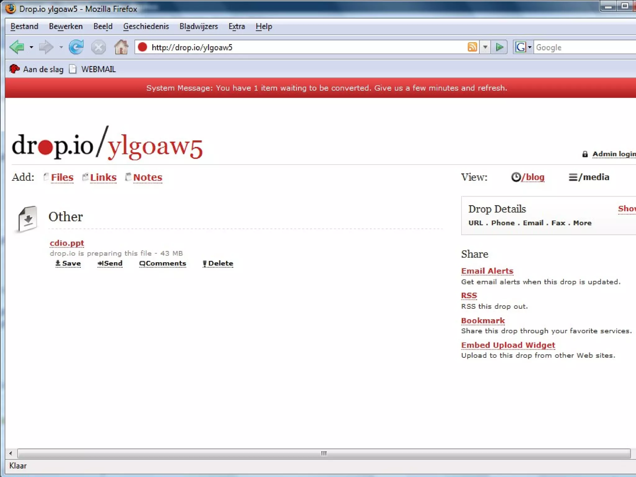
Task: Click the green Back arrow button
Action: tap(17, 47)
